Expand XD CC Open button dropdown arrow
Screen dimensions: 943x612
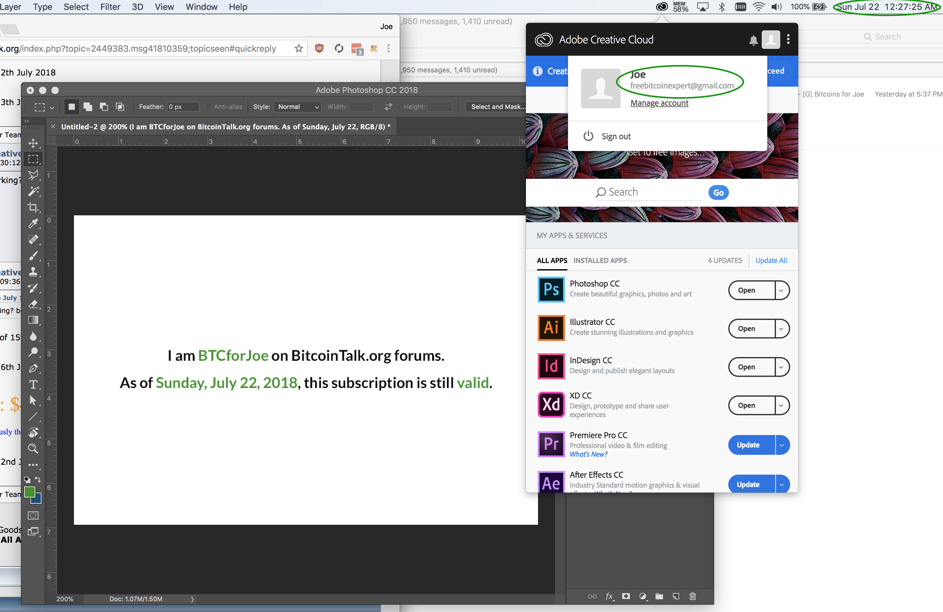coord(781,406)
